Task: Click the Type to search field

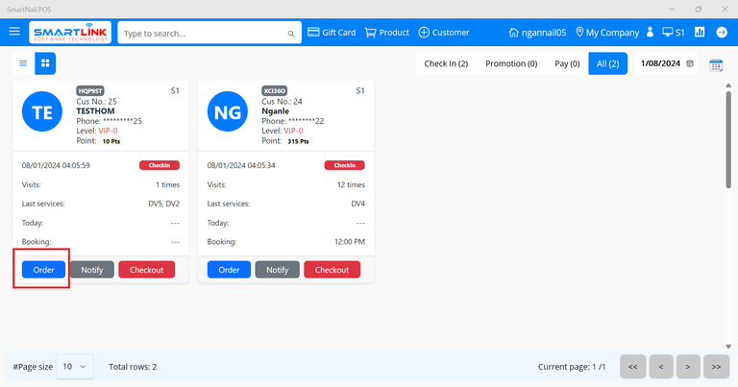Action: tap(202, 33)
